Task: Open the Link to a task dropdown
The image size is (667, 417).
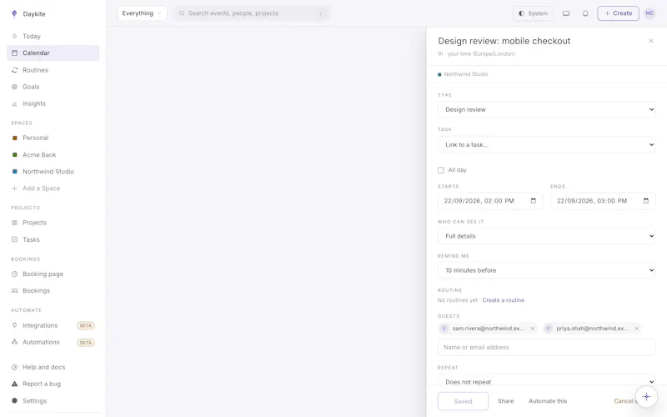Action: click(x=547, y=144)
